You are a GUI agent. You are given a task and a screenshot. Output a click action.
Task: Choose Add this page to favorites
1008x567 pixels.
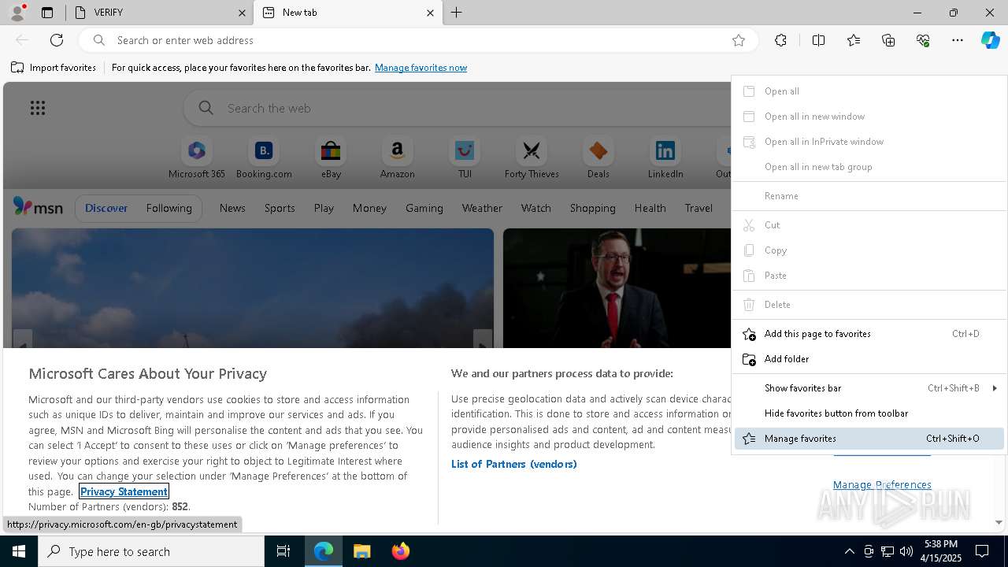(x=869, y=334)
